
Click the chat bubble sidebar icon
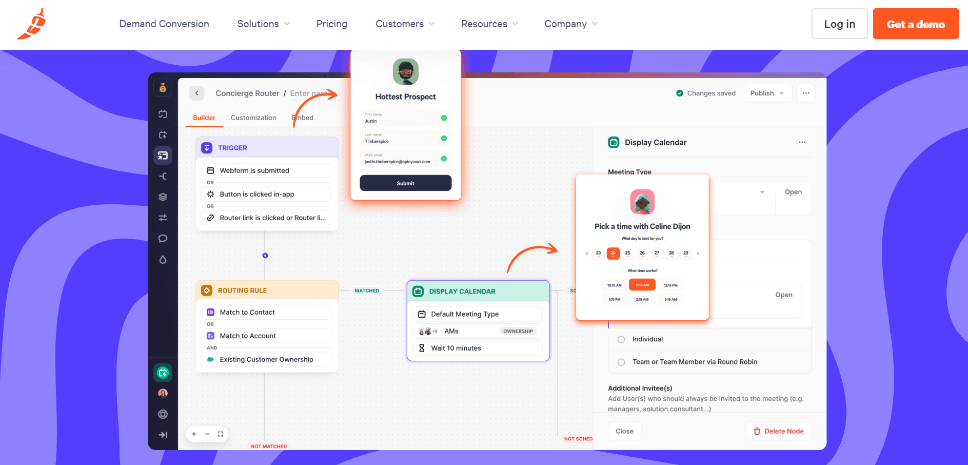pos(163,239)
